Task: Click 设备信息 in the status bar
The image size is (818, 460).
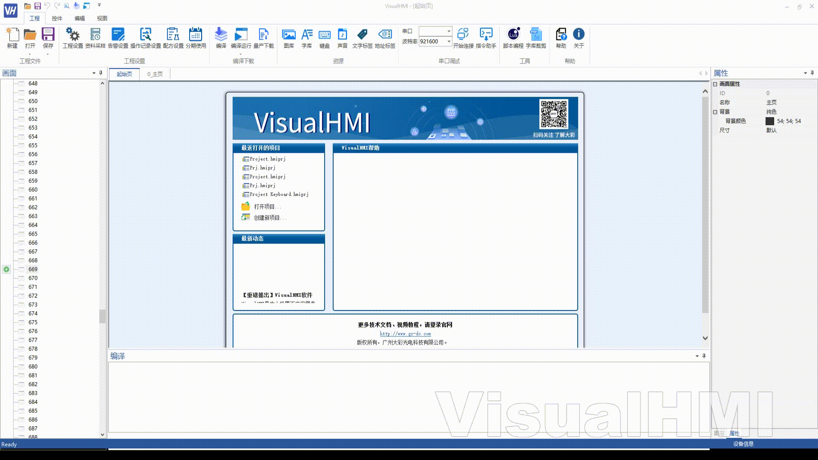Action: coord(743,444)
